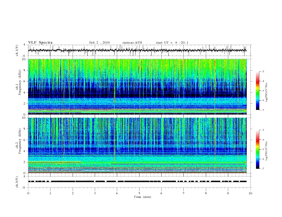Image resolution: width=282 pixels, height=217 pixels.
Task: Click the ch.2 colorbar "log(PSD)(V²/Hz)" label
Action: [266, 151]
